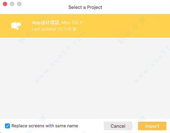
Task: Close the Select a Project window
Action: tap(5, 4)
